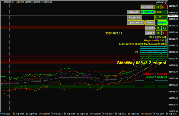Toggle the Cloud2 /0 button
This screenshot has width=179, height=116.
150,28
